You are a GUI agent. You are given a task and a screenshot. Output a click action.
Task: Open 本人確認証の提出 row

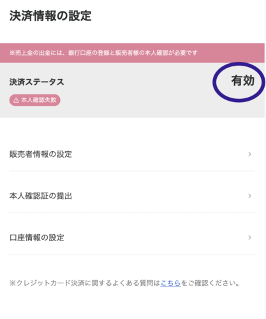pos(132,196)
